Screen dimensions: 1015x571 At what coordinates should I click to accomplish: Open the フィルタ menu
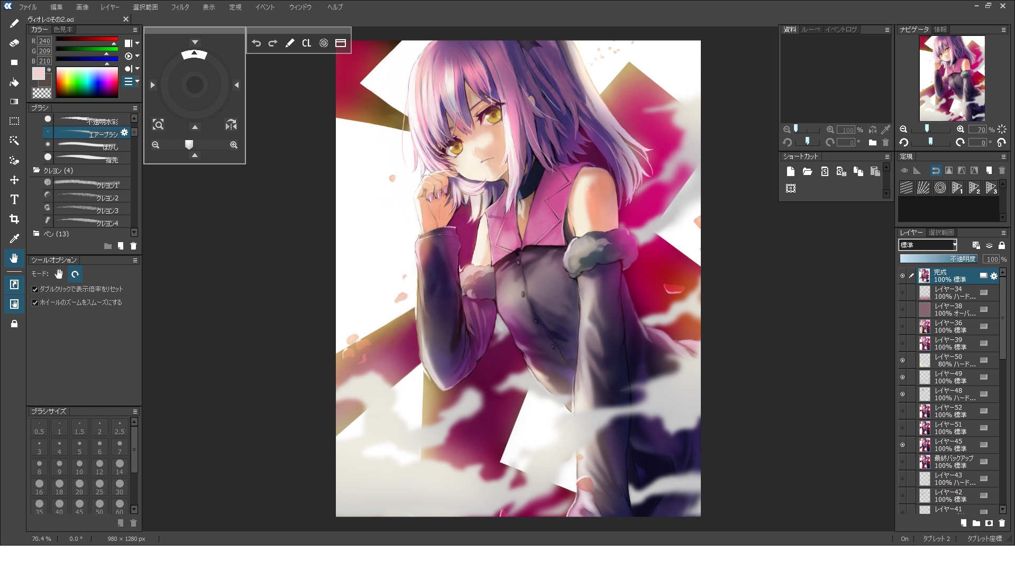pos(180,7)
